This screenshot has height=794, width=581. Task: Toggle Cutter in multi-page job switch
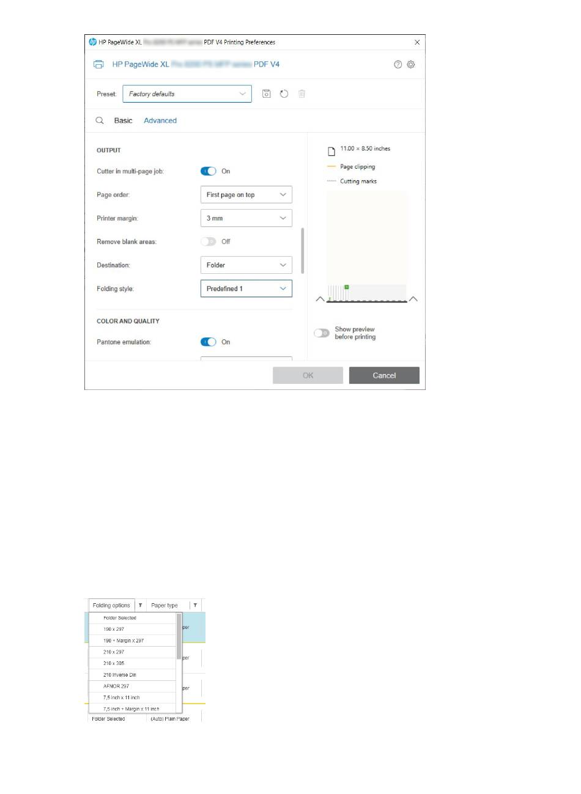coord(209,171)
